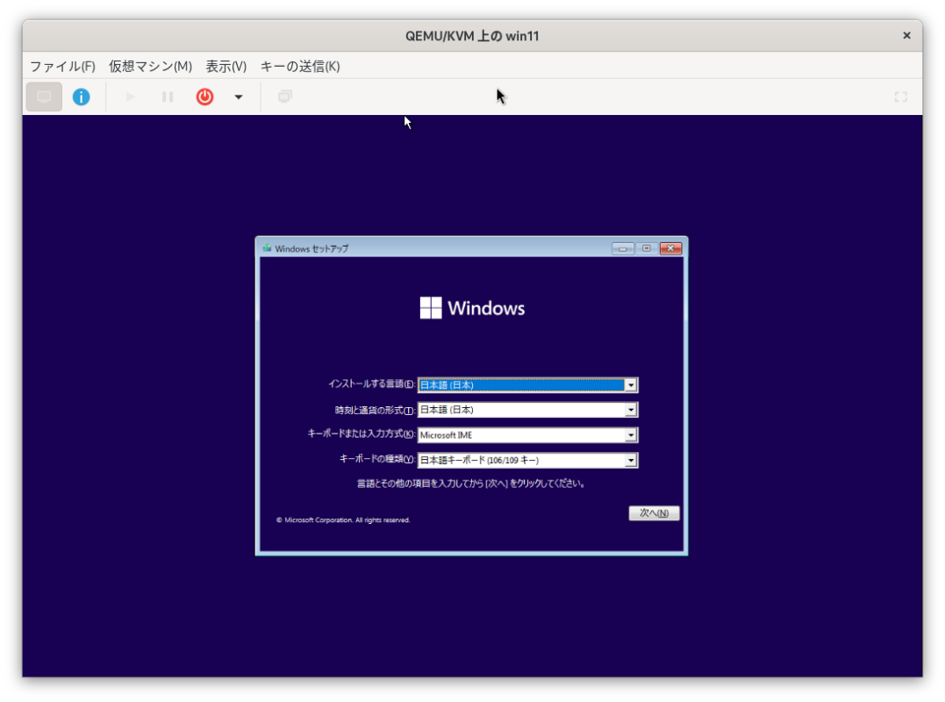Open the キーボードまたは入力方式 dropdown

[630, 434]
